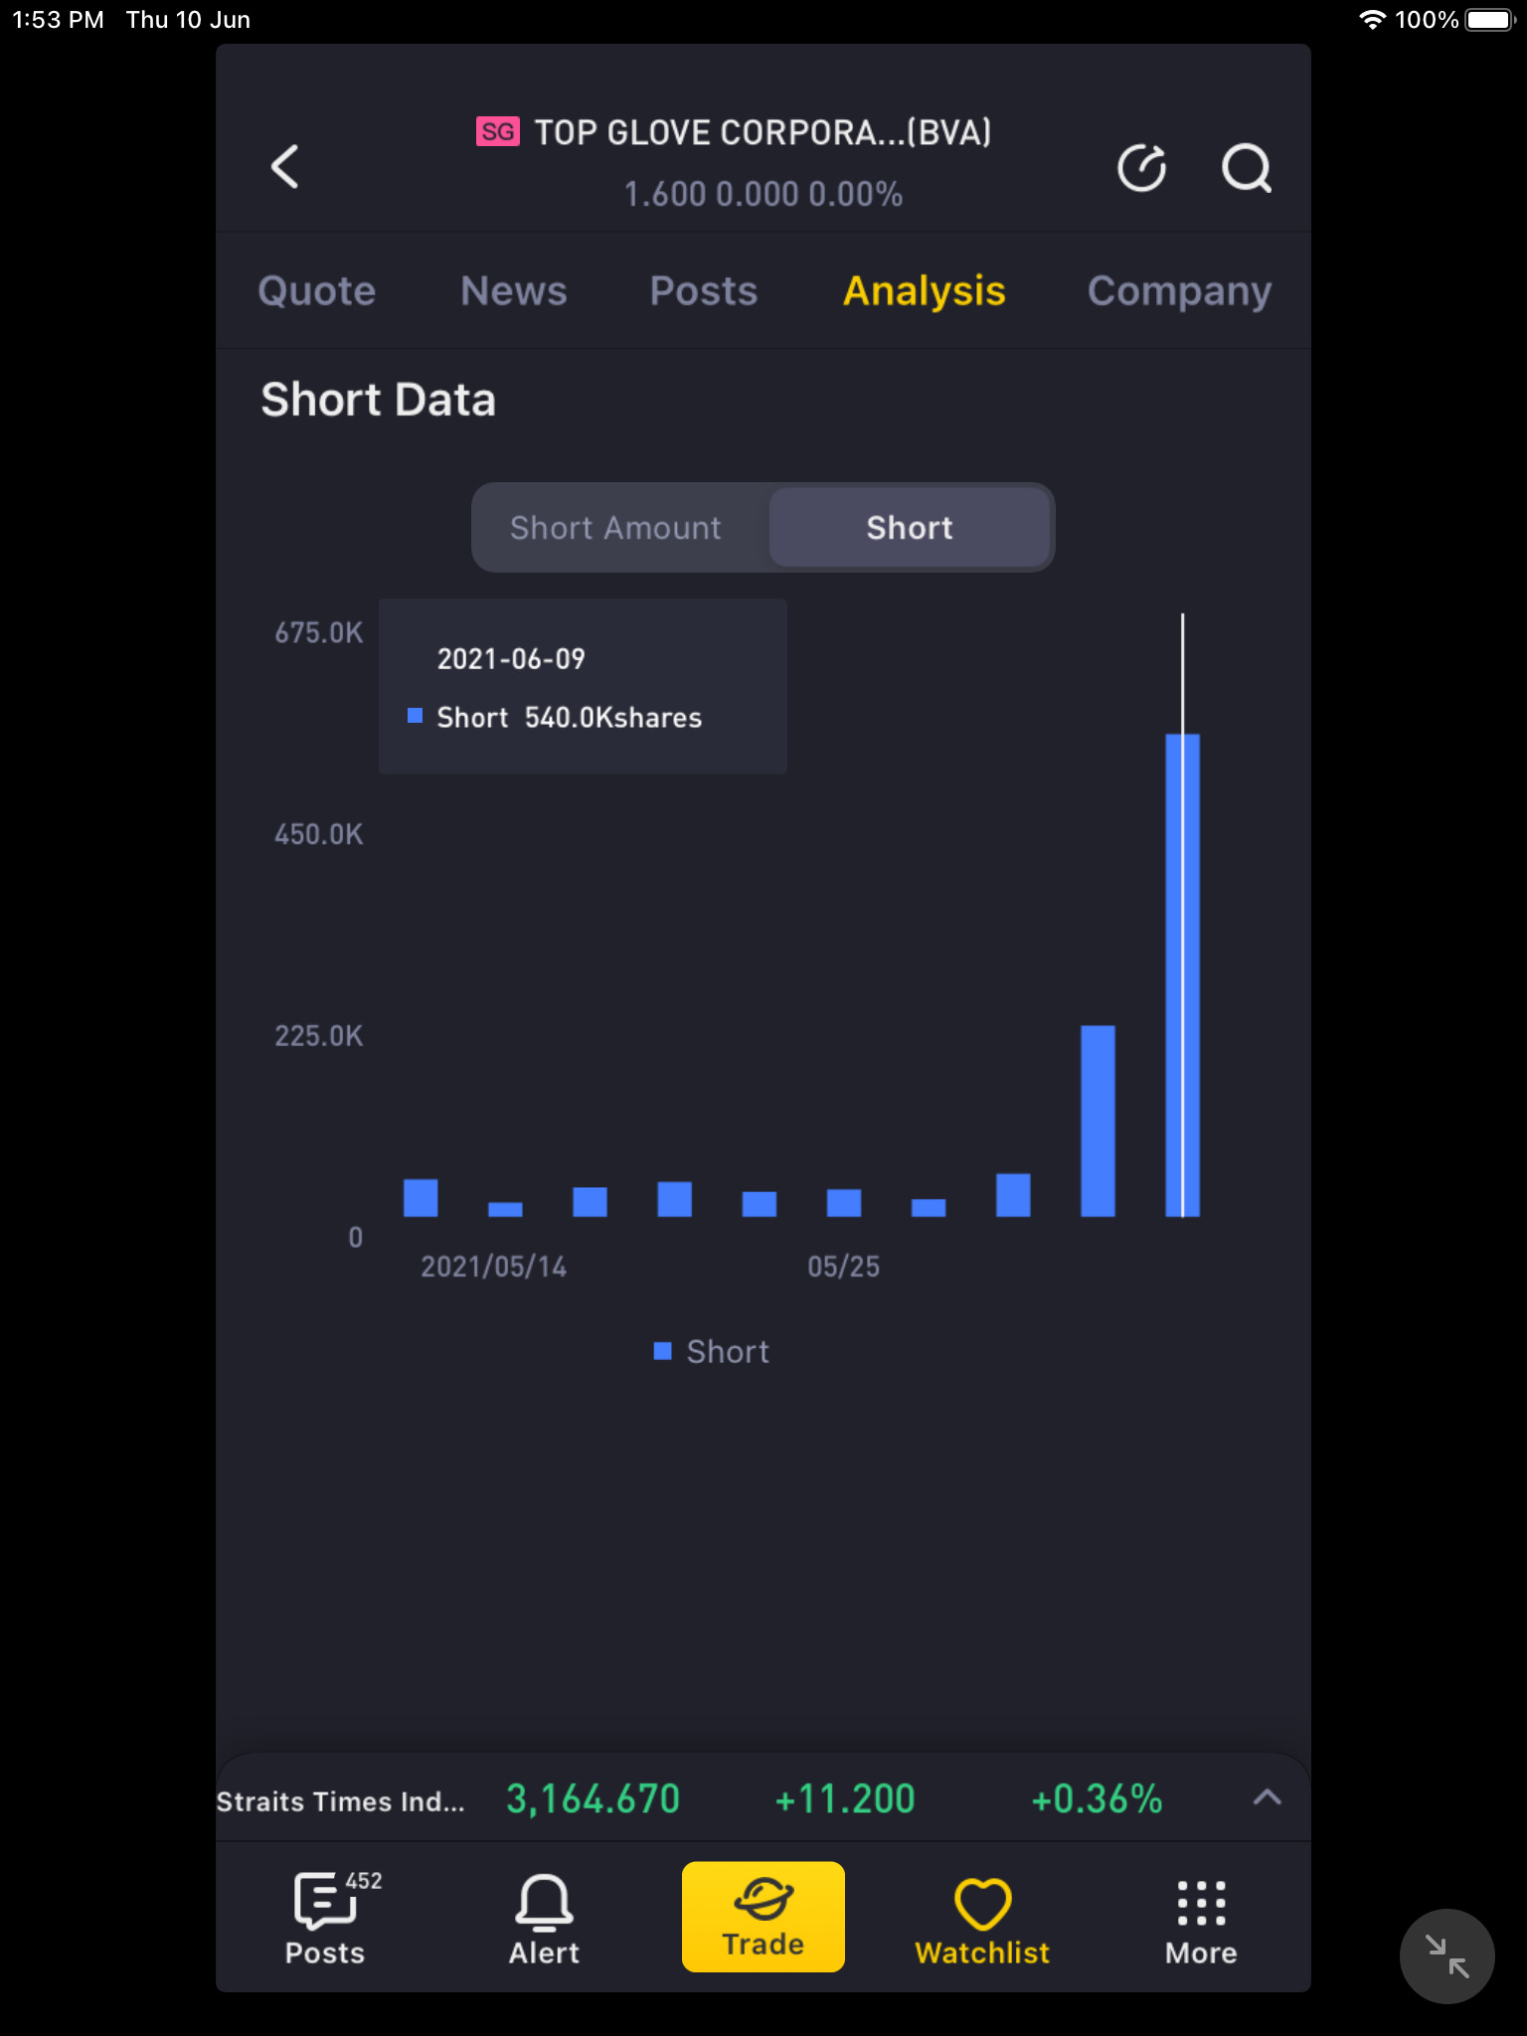
Task: Tap the Analysis tab
Action: point(925,291)
